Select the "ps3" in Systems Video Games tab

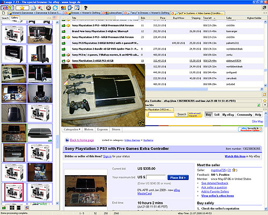pyautogui.click(x=198, y=13)
